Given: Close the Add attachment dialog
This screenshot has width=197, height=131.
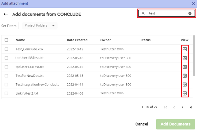Looking at the screenshot, I should [x=193, y=3].
